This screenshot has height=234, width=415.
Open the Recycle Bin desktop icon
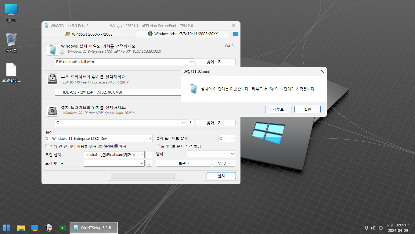pyautogui.click(x=11, y=43)
